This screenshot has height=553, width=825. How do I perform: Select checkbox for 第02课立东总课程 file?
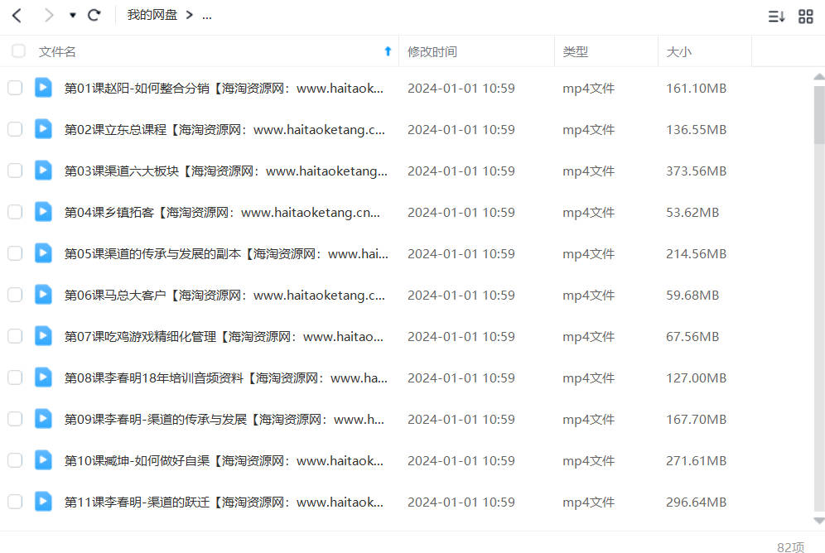click(15, 129)
